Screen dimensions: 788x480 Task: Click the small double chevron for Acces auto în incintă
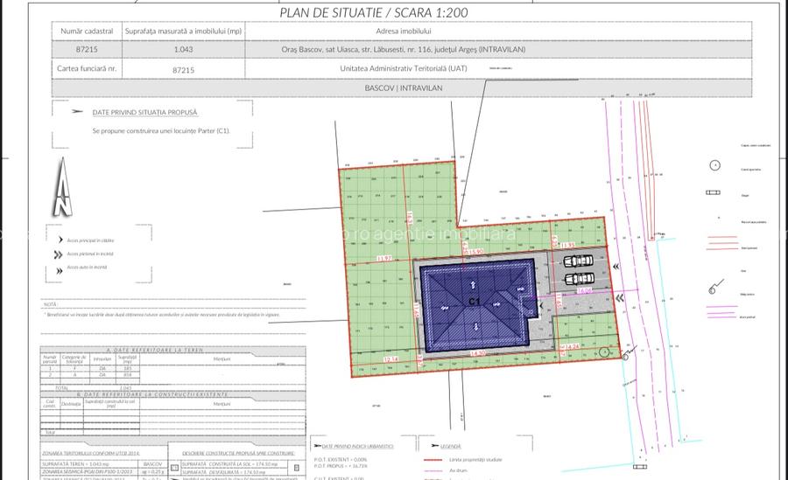(60, 271)
